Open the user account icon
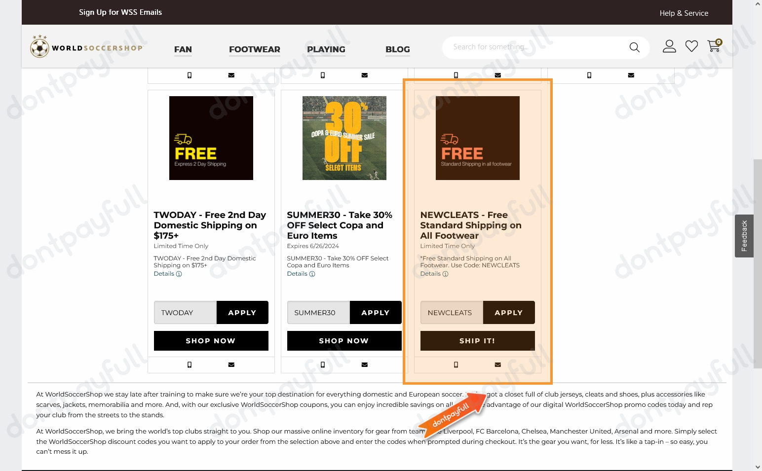 click(x=669, y=46)
